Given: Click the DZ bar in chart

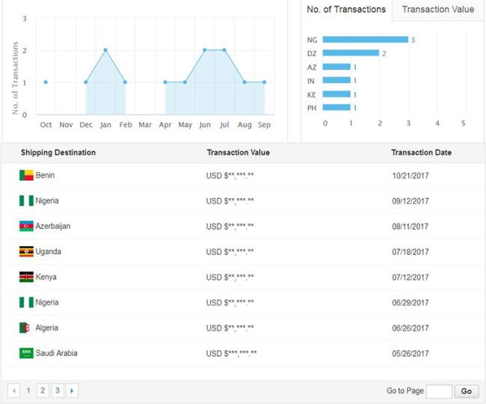Looking at the screenshot, I should click(x=351, y=53).
